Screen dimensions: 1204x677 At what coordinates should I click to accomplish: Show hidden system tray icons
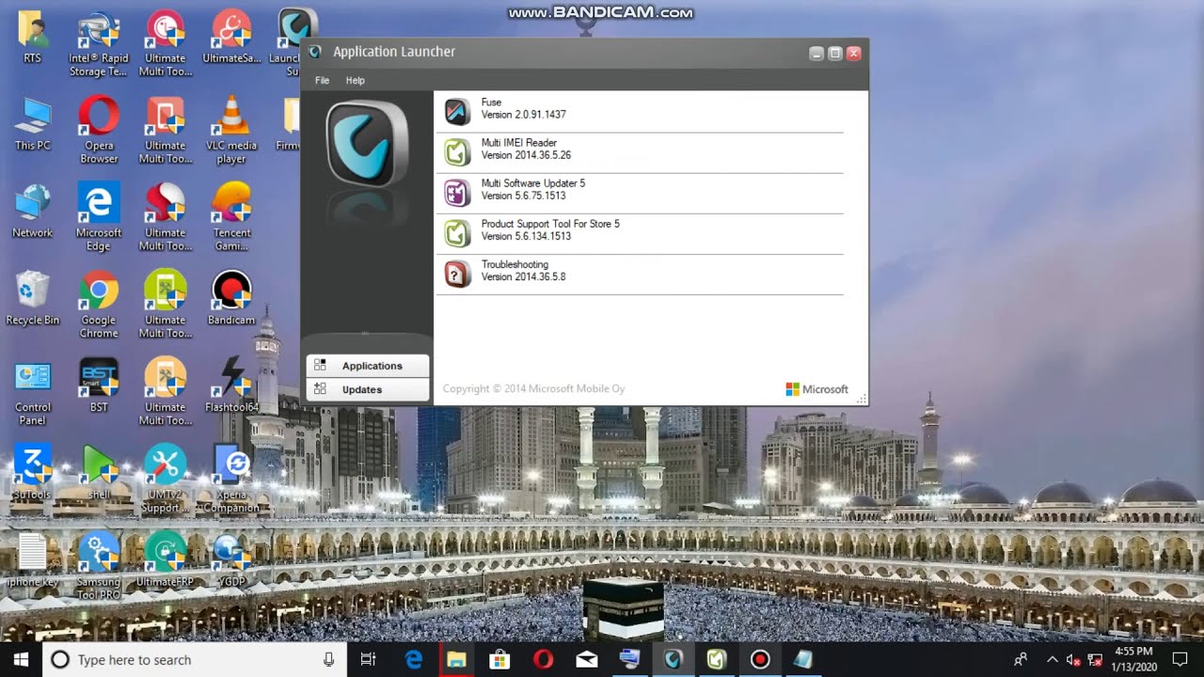1053,660
